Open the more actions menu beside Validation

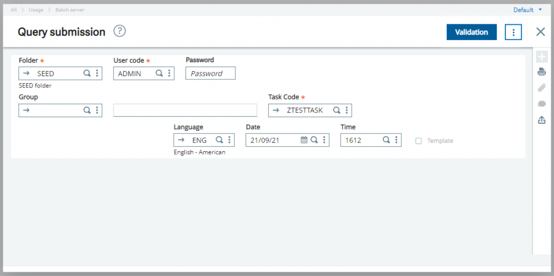point(513,32)
